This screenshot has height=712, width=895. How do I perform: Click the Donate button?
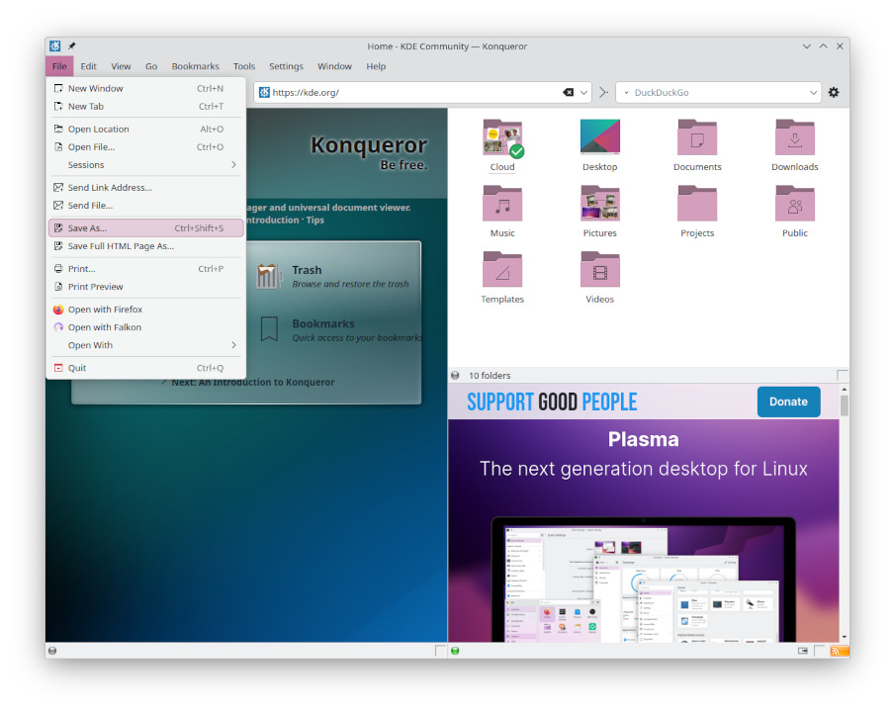788,401
